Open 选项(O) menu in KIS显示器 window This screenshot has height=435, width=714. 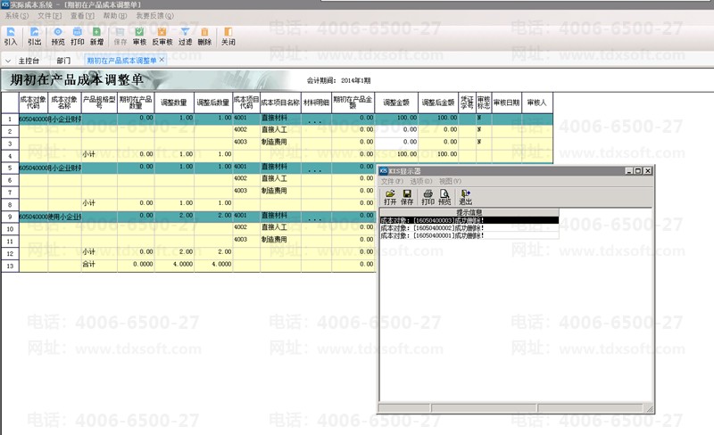(421, 181)
